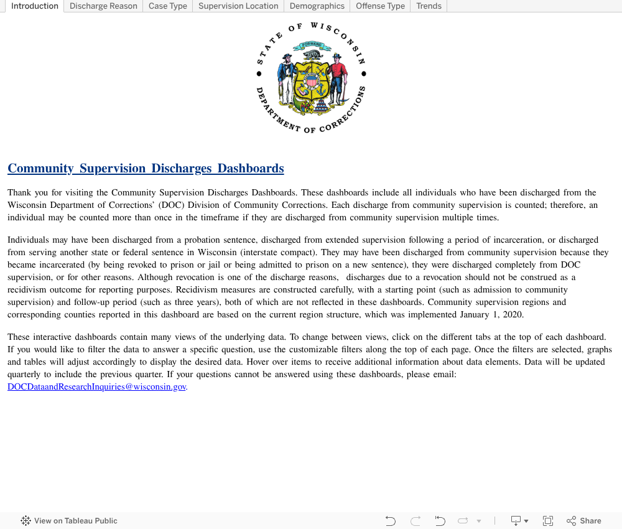Click the Community Supervision Discharges Dashboards heading
The image size is (622, 529).
click(146, 168)
